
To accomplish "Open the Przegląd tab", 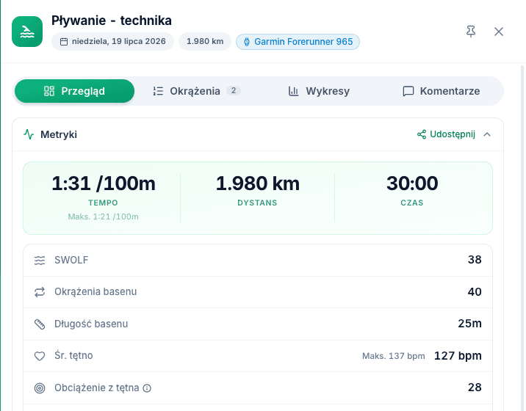I will [74, 91].
